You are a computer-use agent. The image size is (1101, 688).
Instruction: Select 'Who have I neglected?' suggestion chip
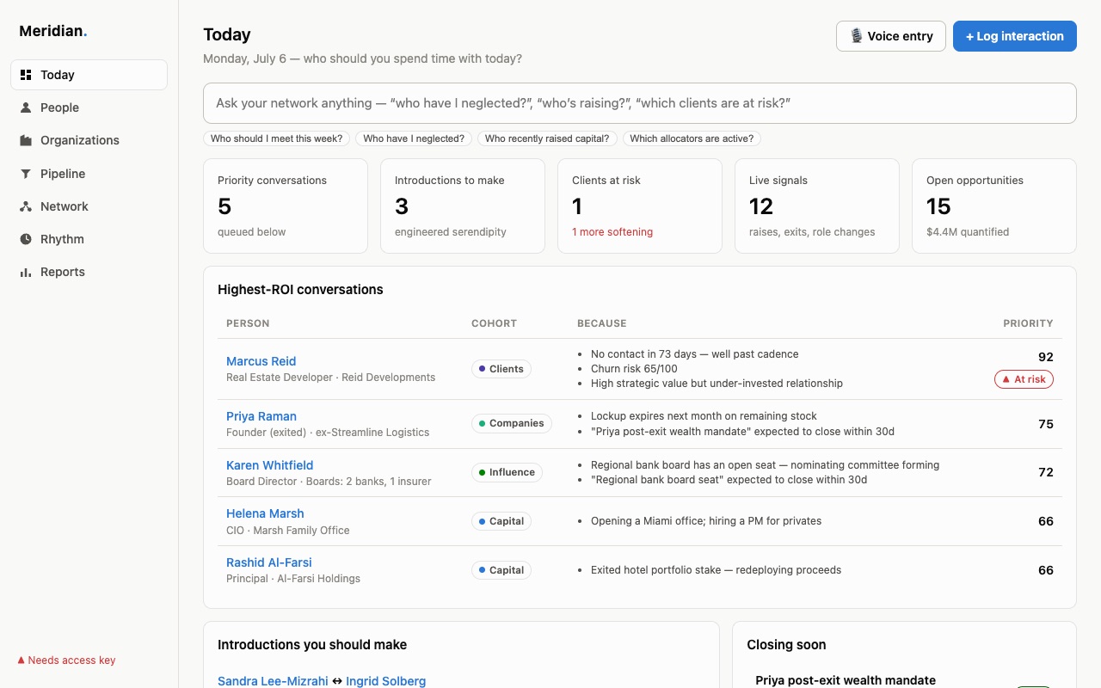coord(414,138)
